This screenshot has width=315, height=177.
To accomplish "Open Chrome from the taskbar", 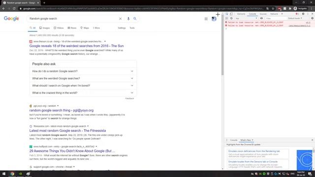I will coord(12,174).
